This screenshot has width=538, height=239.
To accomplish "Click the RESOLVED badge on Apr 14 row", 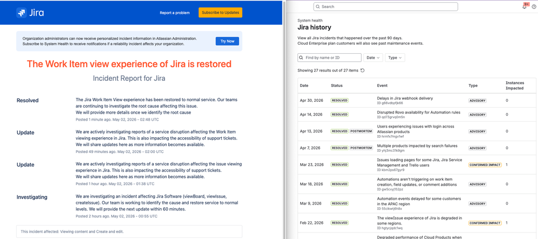I will point(340,114).
